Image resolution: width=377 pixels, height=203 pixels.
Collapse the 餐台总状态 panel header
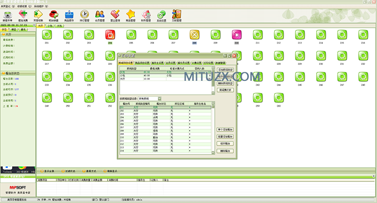point(18,73)
